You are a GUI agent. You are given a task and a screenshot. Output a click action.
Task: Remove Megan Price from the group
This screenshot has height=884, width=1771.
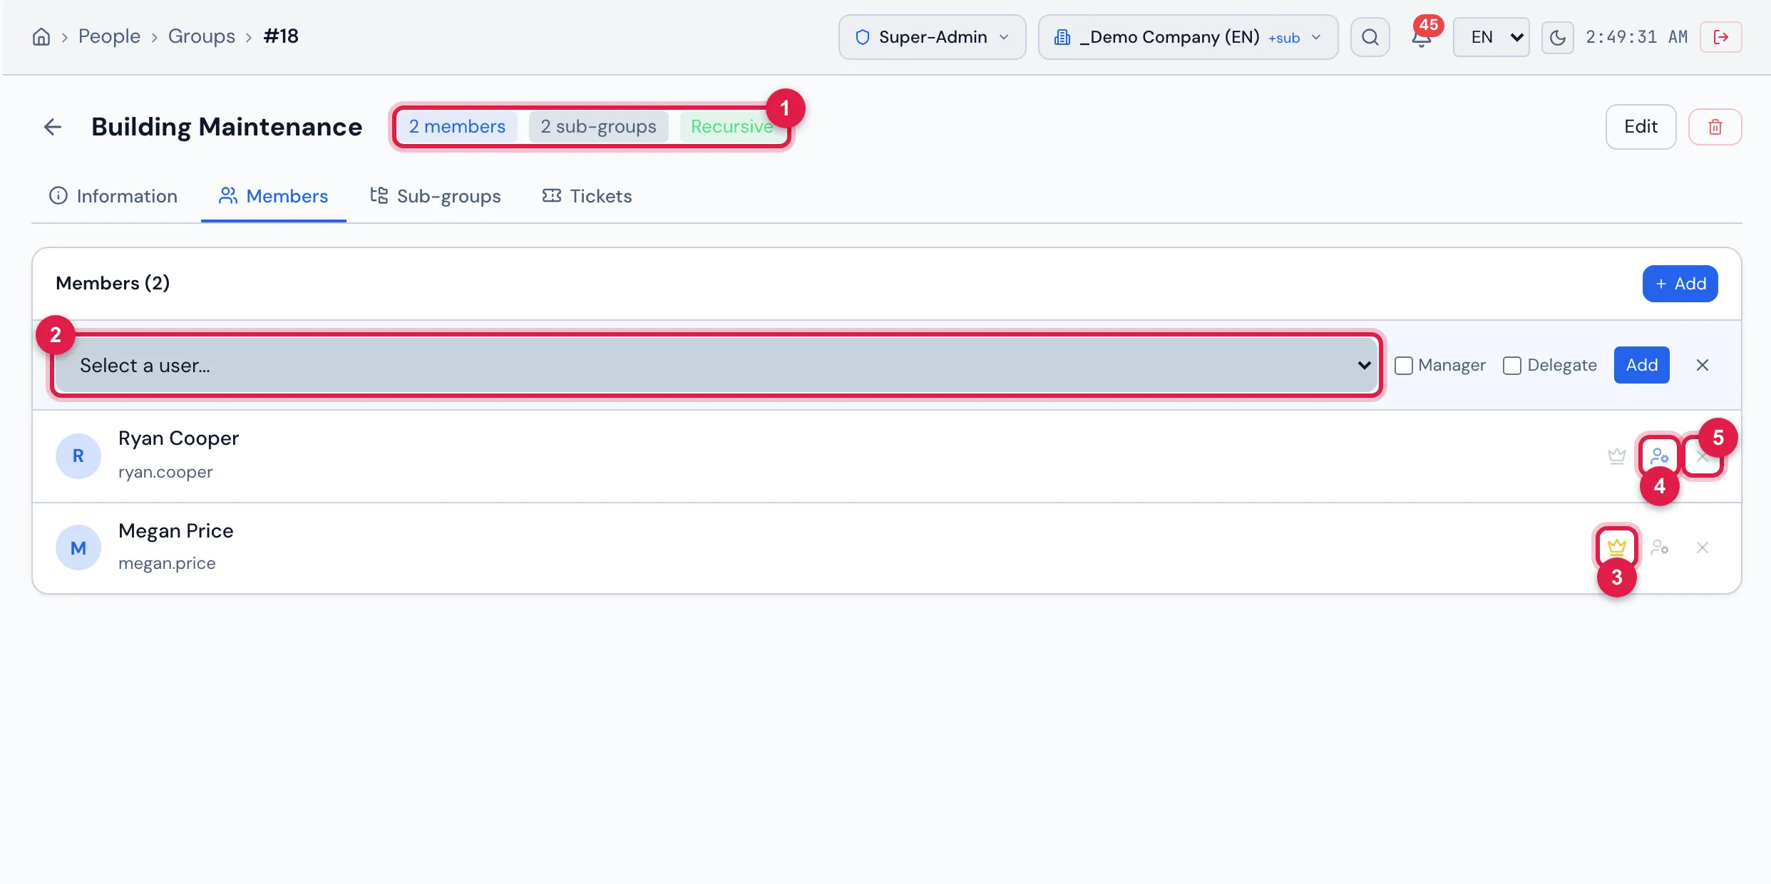click(1702, 548)
